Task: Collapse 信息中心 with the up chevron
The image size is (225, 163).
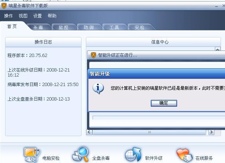Action: 217,49
